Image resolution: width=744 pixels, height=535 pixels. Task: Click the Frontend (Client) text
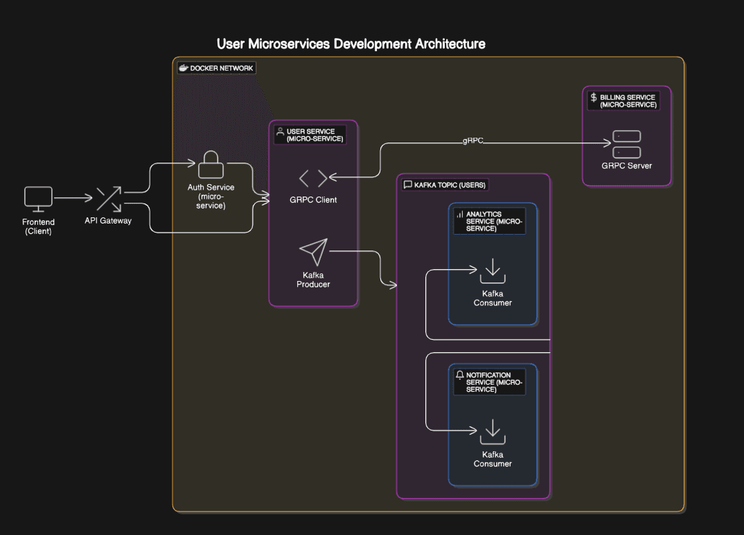pos(38,226)
